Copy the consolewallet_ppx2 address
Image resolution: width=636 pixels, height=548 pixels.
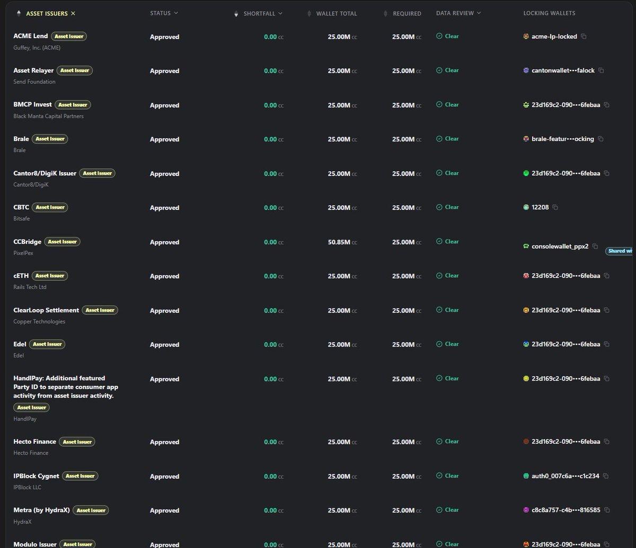(x=595, y=246)
